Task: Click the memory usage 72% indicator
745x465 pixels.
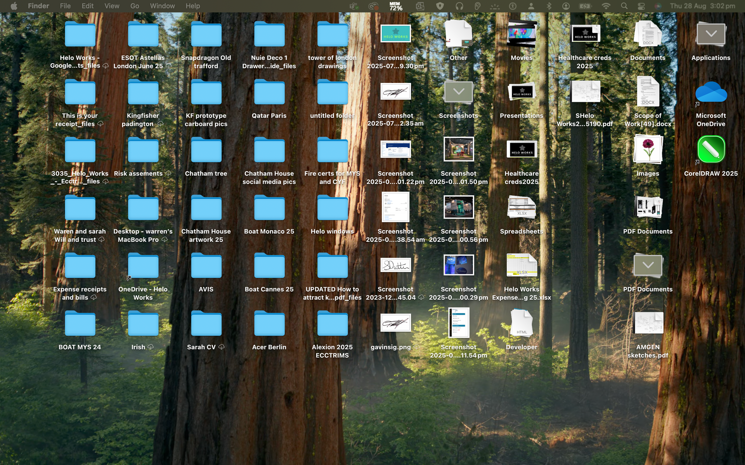Action: click(395, 6)
